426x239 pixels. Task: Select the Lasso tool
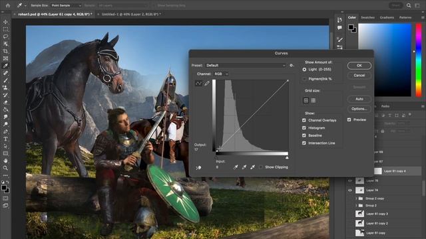(5, 37)
